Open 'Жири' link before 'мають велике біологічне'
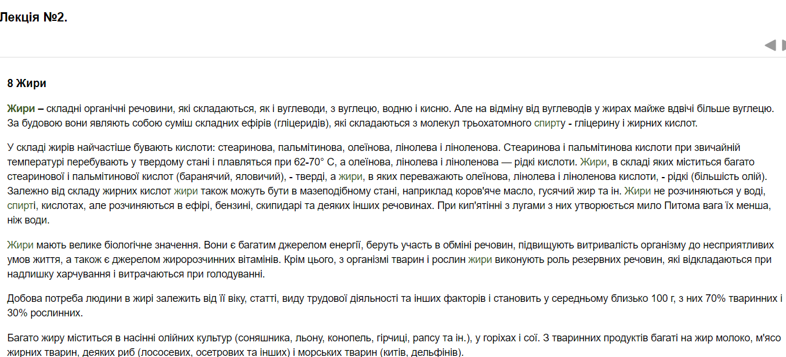786x357 pixels. pos(20,245)
